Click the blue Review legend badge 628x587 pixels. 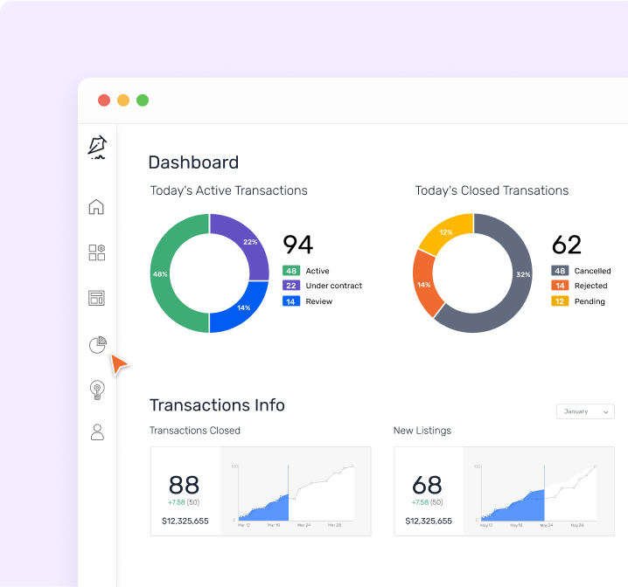[291, 301]
